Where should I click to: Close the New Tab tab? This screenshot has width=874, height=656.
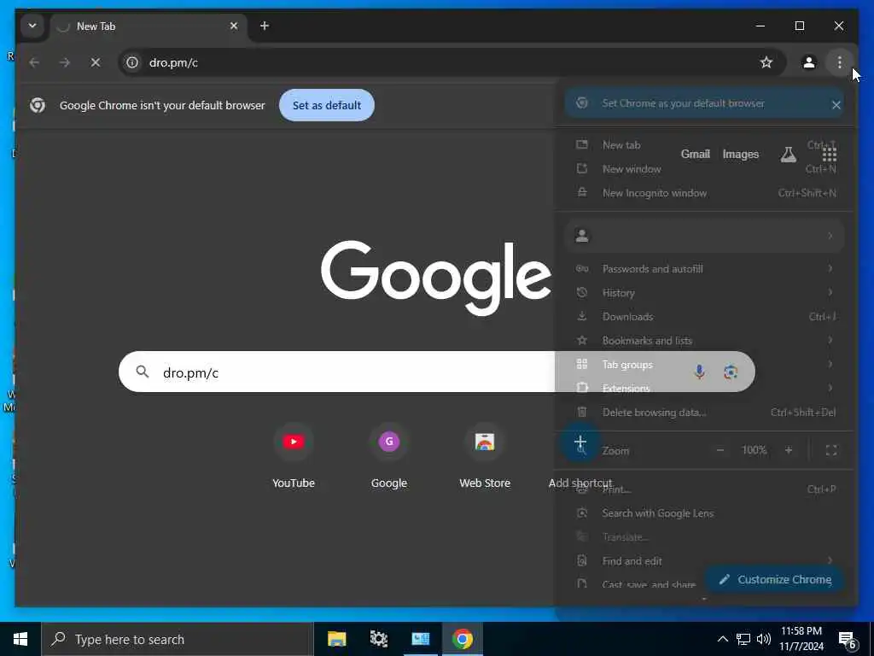tap(234, 26)
